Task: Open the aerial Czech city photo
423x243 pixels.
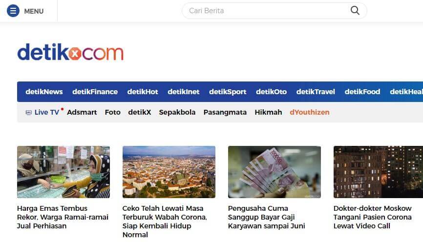Action: 169,172
